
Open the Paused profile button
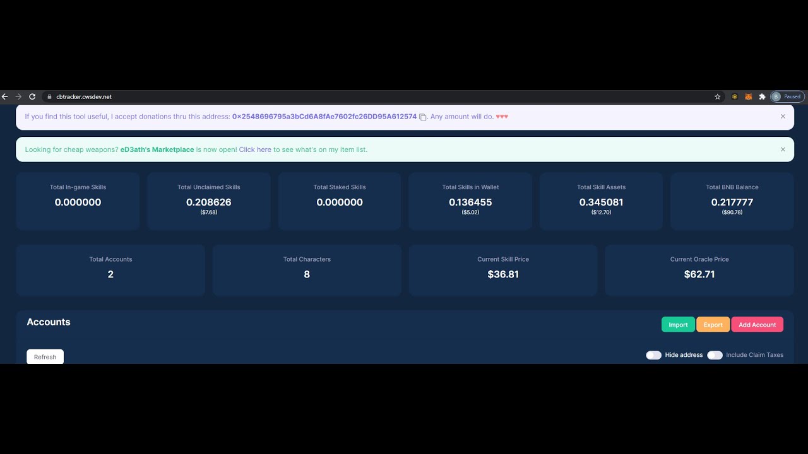tap(787, 96)
